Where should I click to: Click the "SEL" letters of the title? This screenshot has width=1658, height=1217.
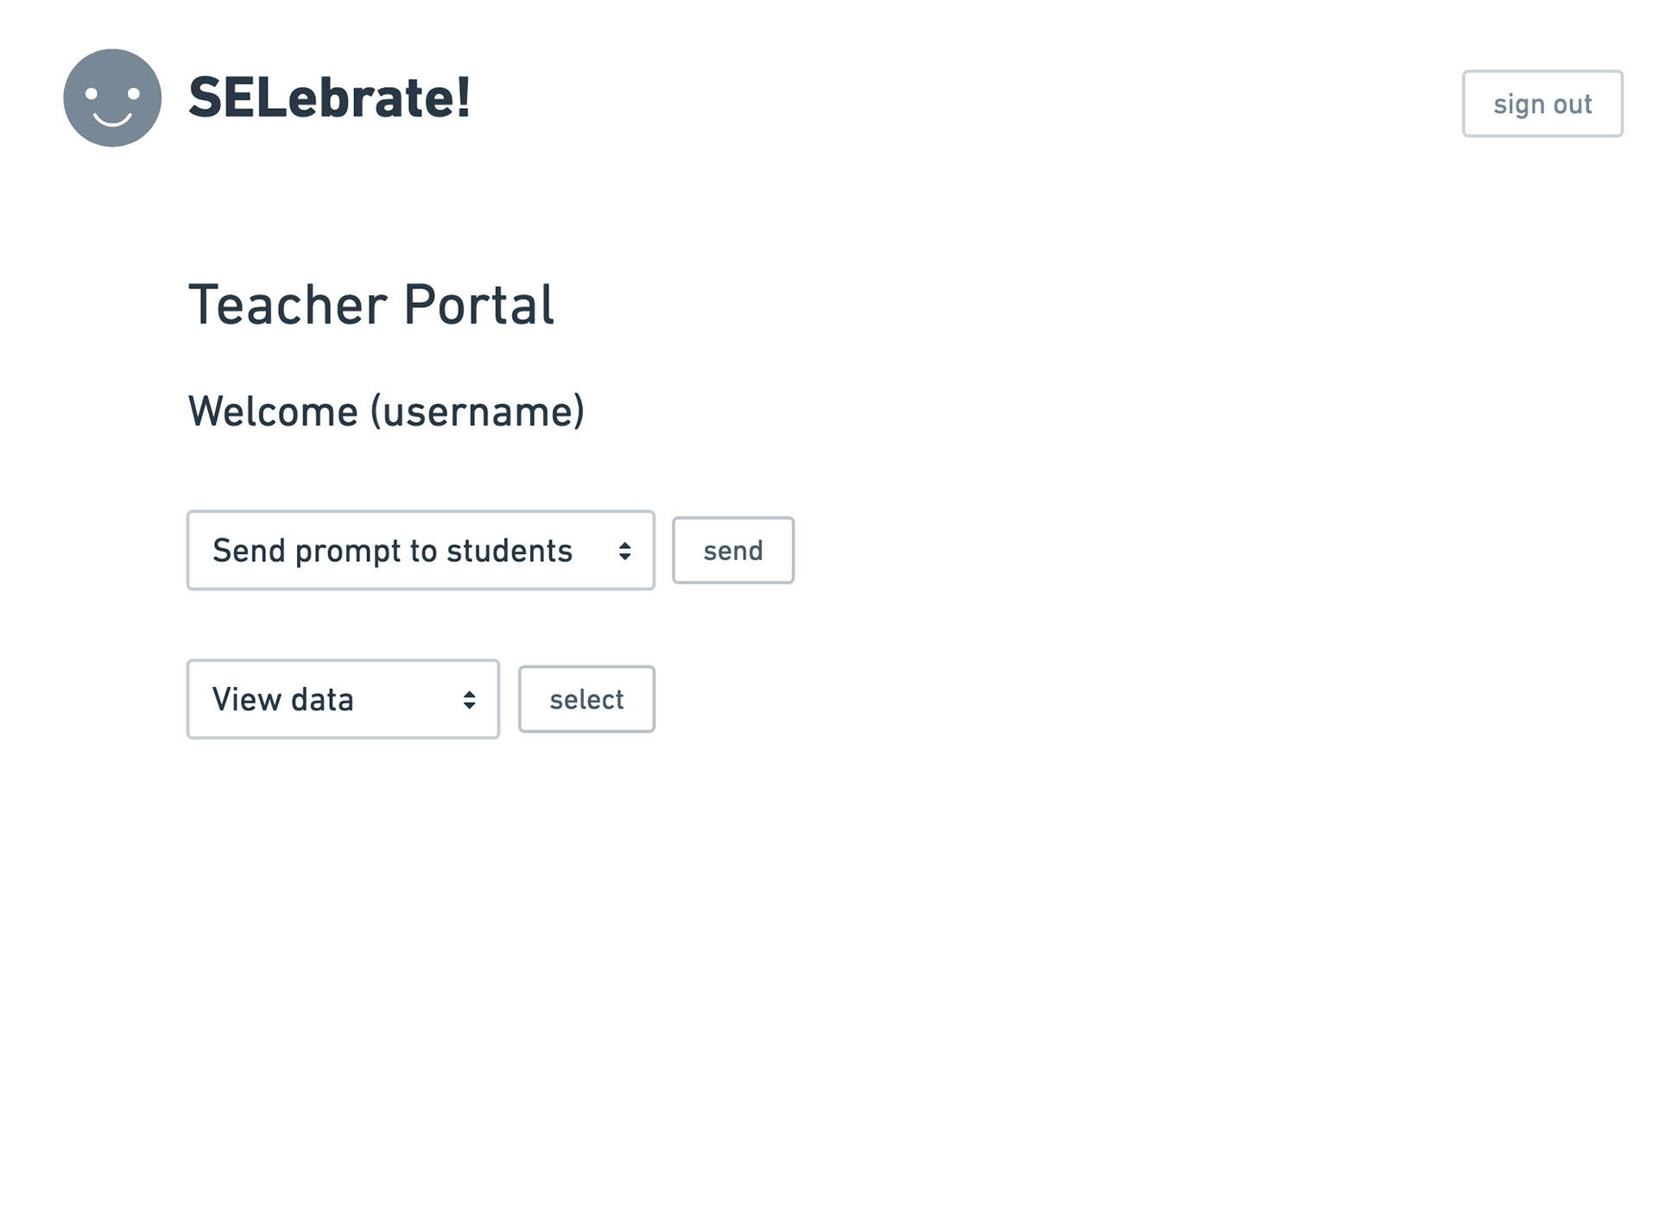[x=237, y=98]
